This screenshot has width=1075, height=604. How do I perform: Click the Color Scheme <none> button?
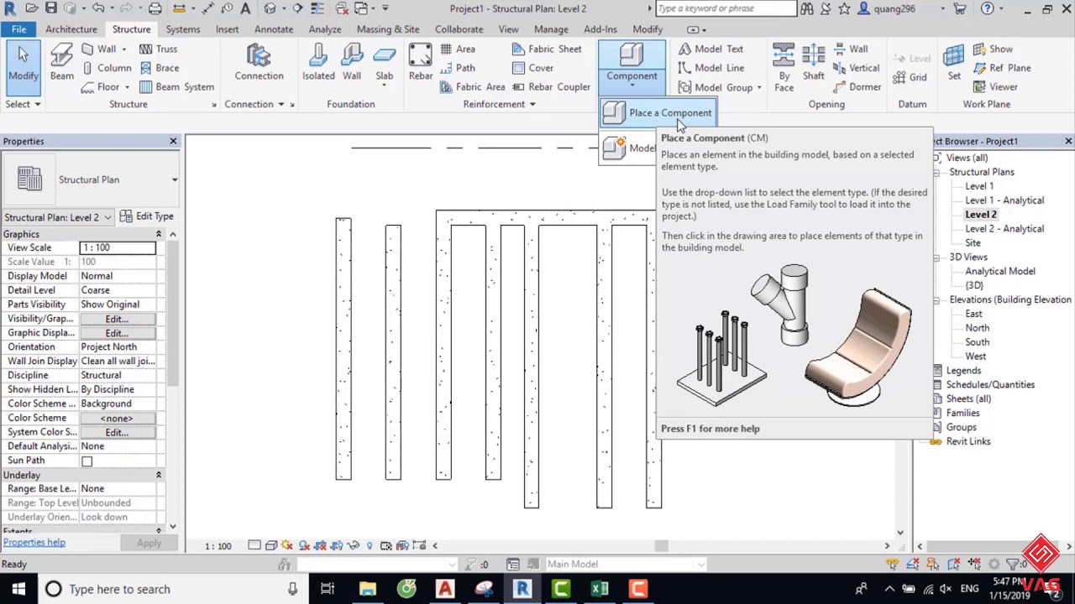pos(117,418)
